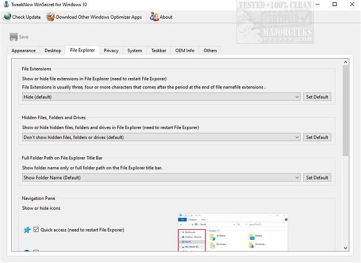361x263 pixels.
Task: Click the Quick access star icon
Action: coord(27,229)
